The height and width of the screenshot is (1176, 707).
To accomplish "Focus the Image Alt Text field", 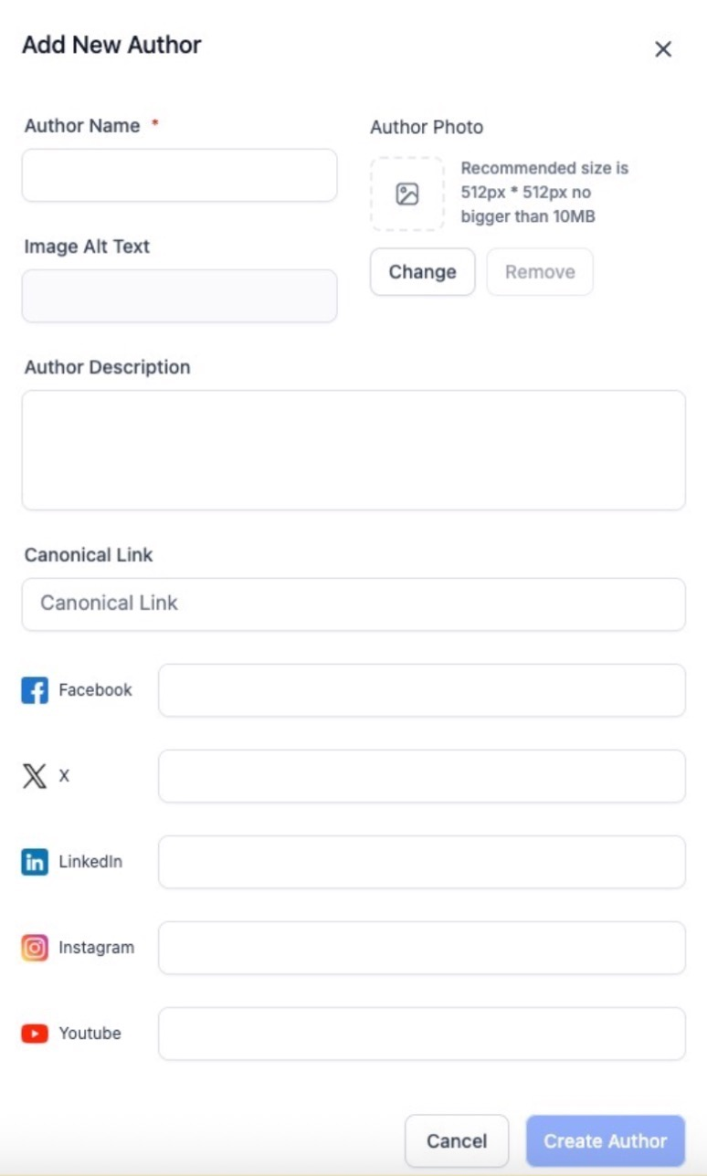I will coord(180,296).
